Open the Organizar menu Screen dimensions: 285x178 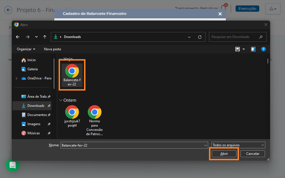pos(26,49)
